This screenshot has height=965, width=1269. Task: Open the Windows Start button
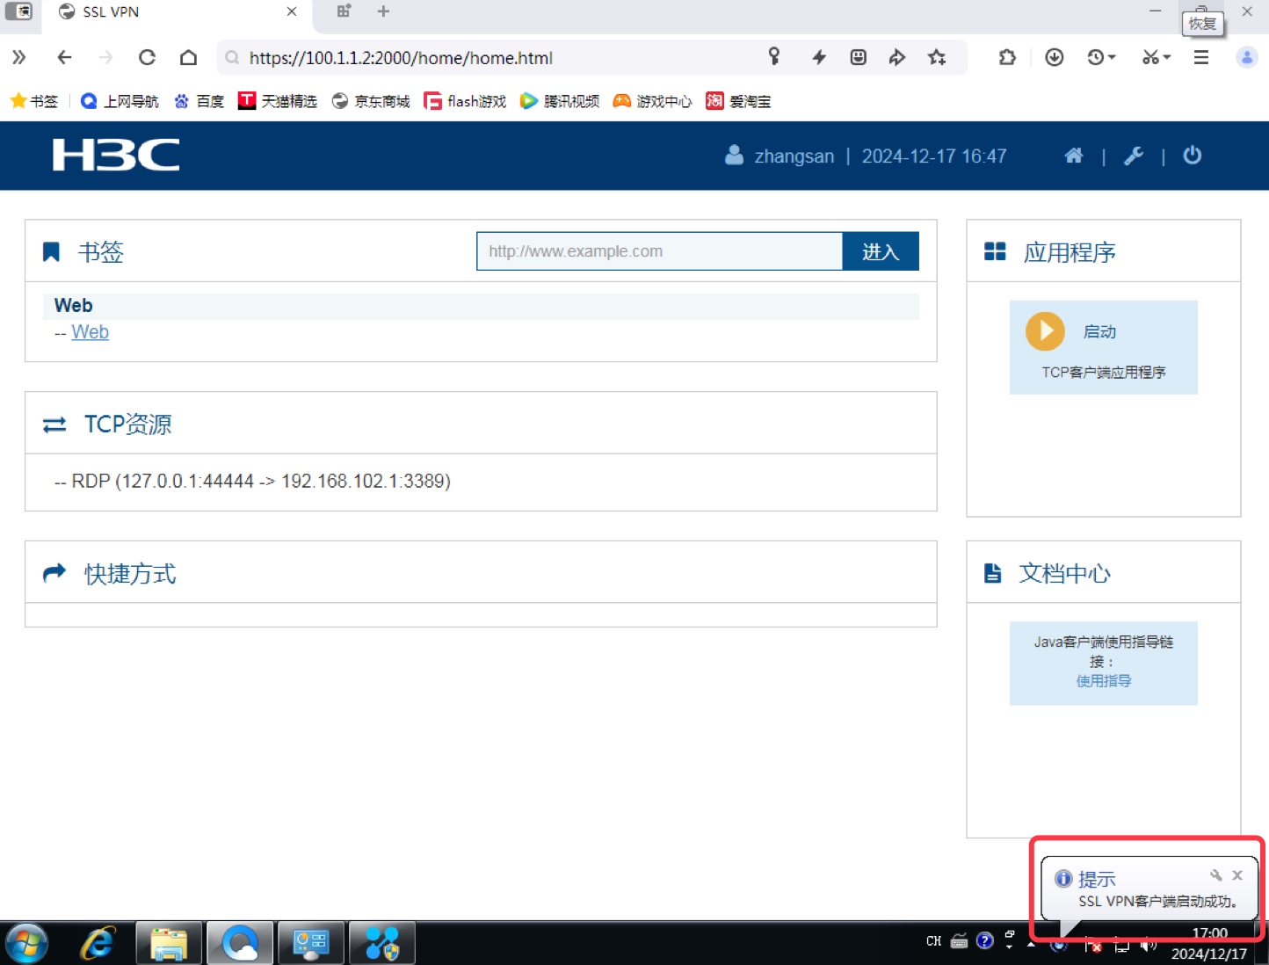[x=26, y=944]
